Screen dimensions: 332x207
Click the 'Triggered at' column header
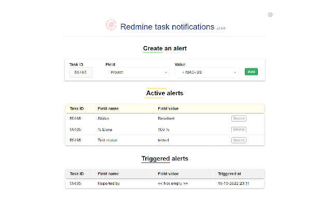(229, 174)
